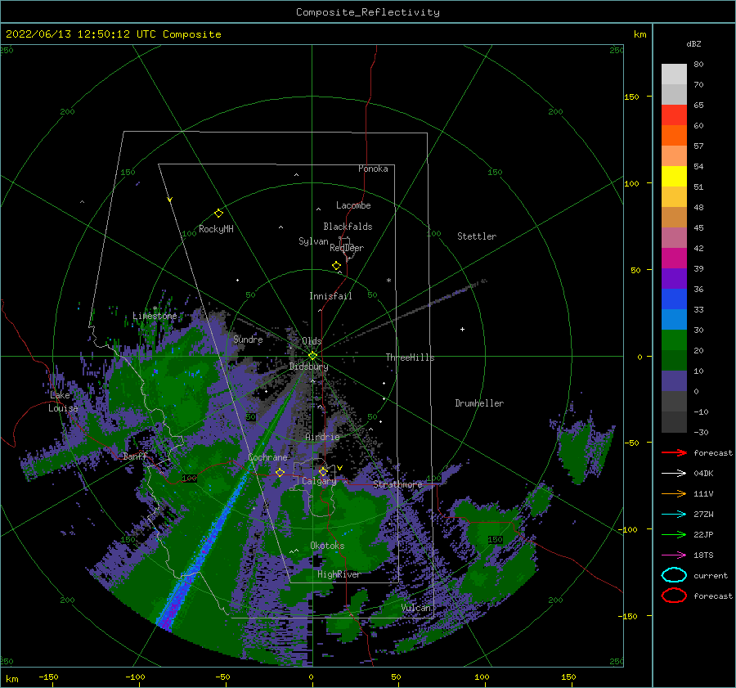Click the white 04DK arrow icon
Viewport: 736px width, 688px height.
674,473
